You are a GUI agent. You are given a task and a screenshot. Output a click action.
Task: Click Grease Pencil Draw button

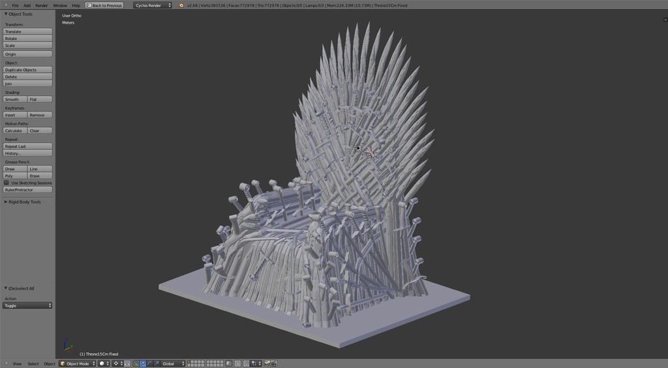point(15,168)
